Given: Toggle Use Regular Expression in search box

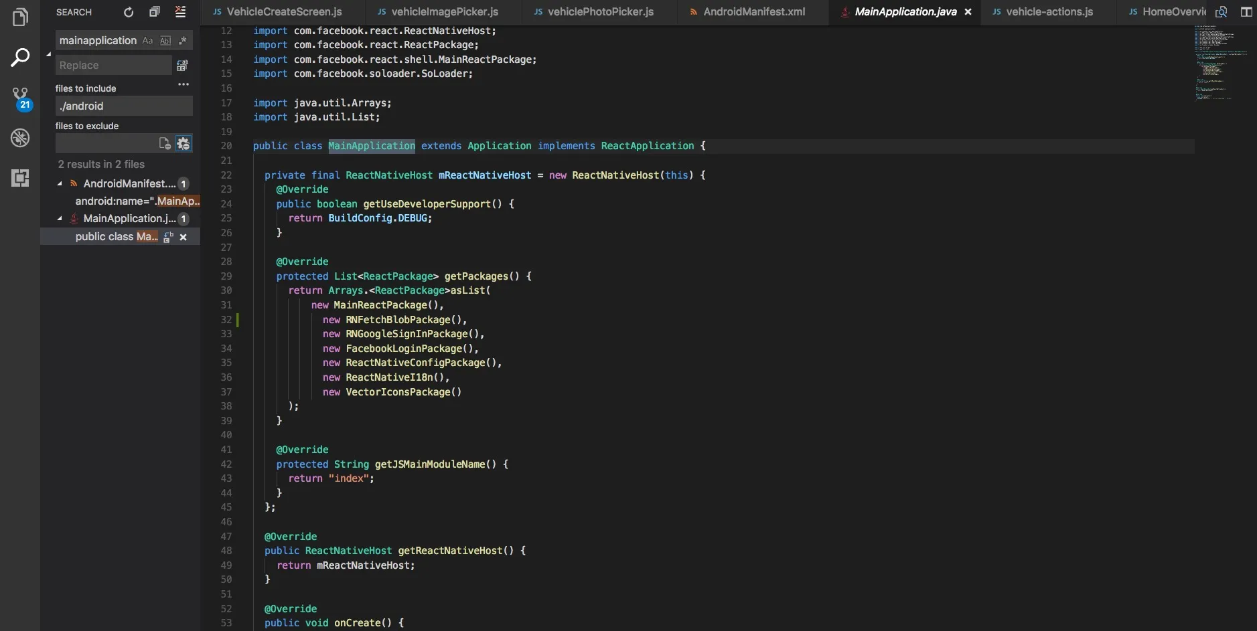Looking at the screenshot, I should coord(183,41).
